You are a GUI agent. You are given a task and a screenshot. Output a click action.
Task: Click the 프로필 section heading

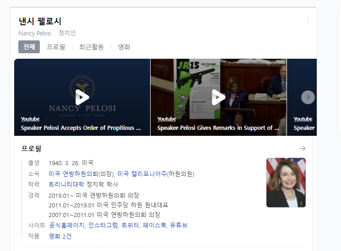pyautogui.click(x=31, y=149)
